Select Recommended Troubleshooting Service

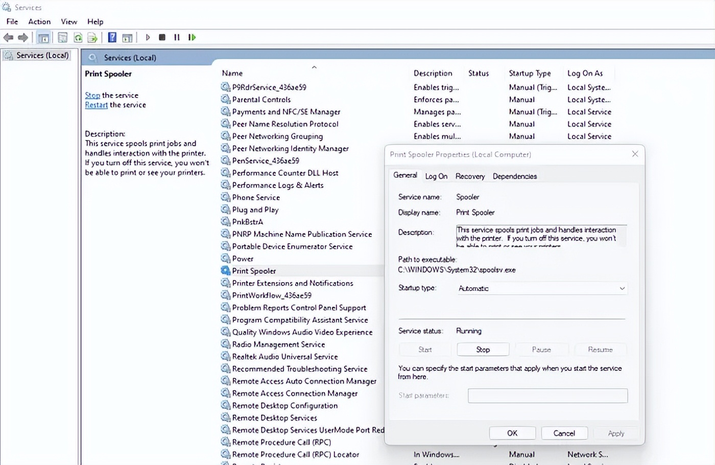pyautogui.click(x=300, y=369)
